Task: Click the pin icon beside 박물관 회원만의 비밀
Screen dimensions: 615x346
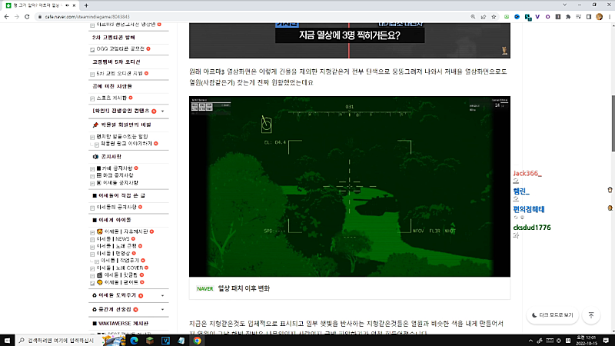Action: (x=95, y=125)
